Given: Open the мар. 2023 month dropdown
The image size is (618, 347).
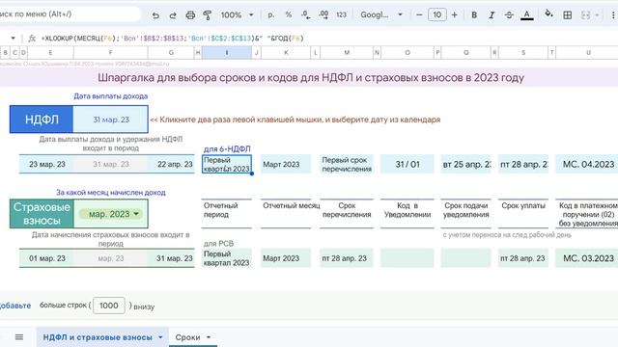Looking at the screenshot, I should pyautogui.click(x=111, y=214).
